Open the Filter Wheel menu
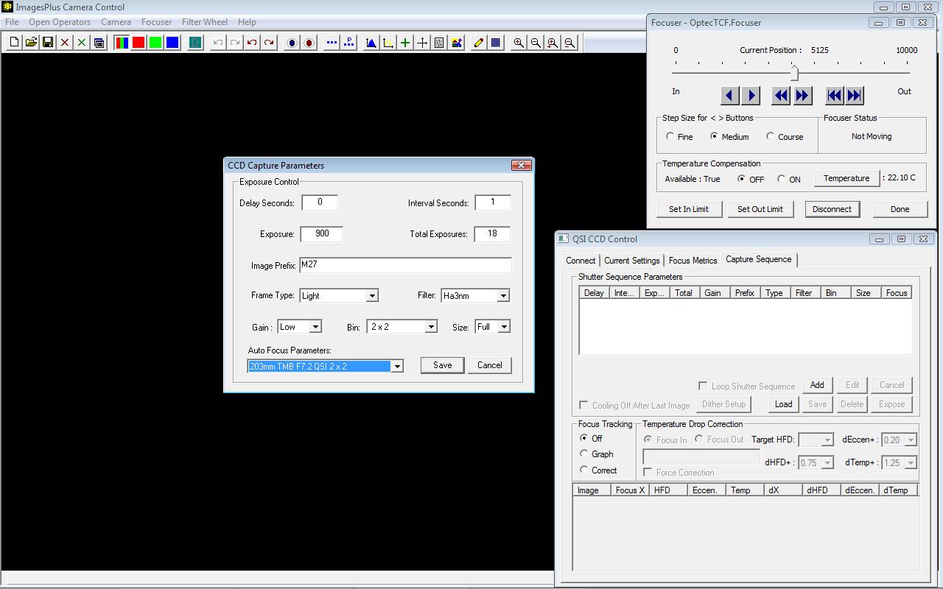943x589 pixels. tap(205, 22)
